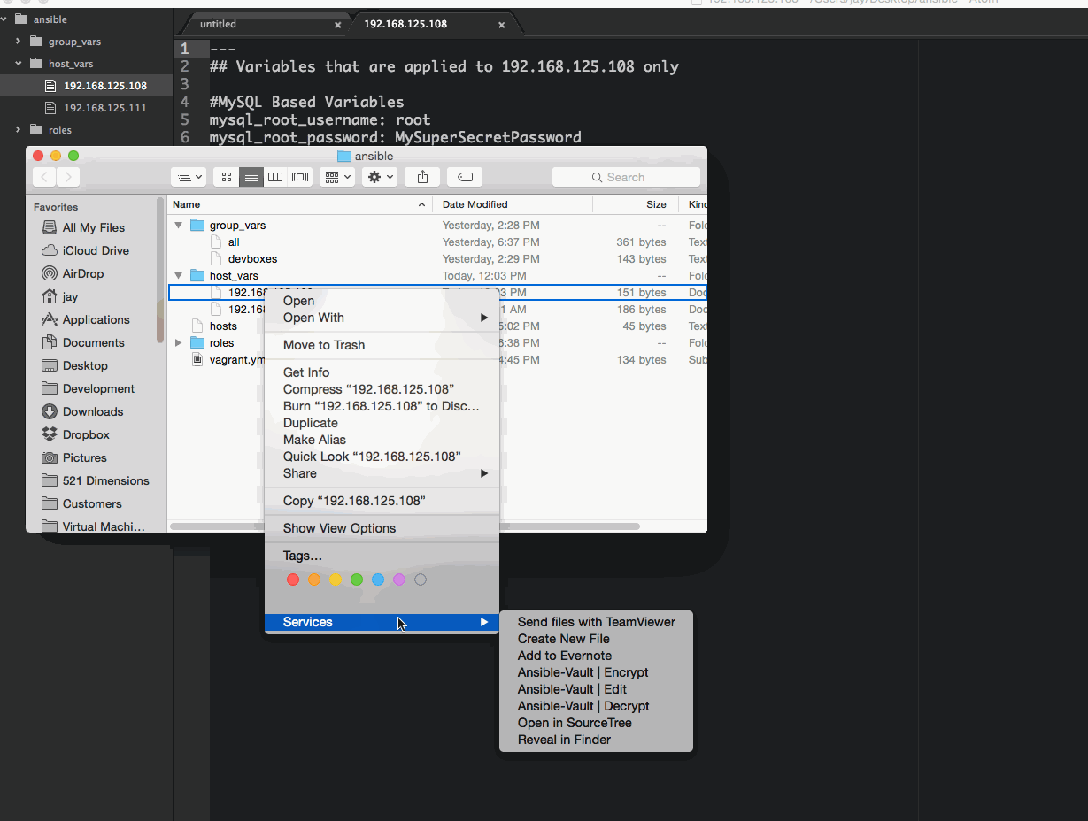Select the icon view in Finder toolbar
This screenshot has width=1088, height=821.
pyautogui.click(x=226, y=176)
